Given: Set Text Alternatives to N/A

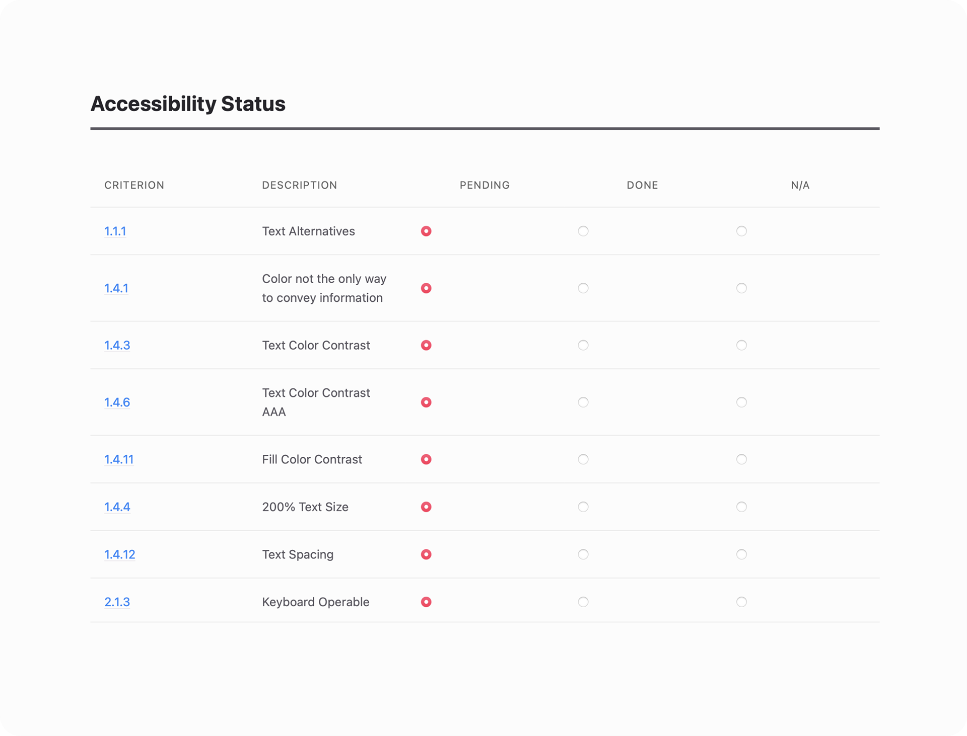Looking at the screenshot, I should 741,231.
